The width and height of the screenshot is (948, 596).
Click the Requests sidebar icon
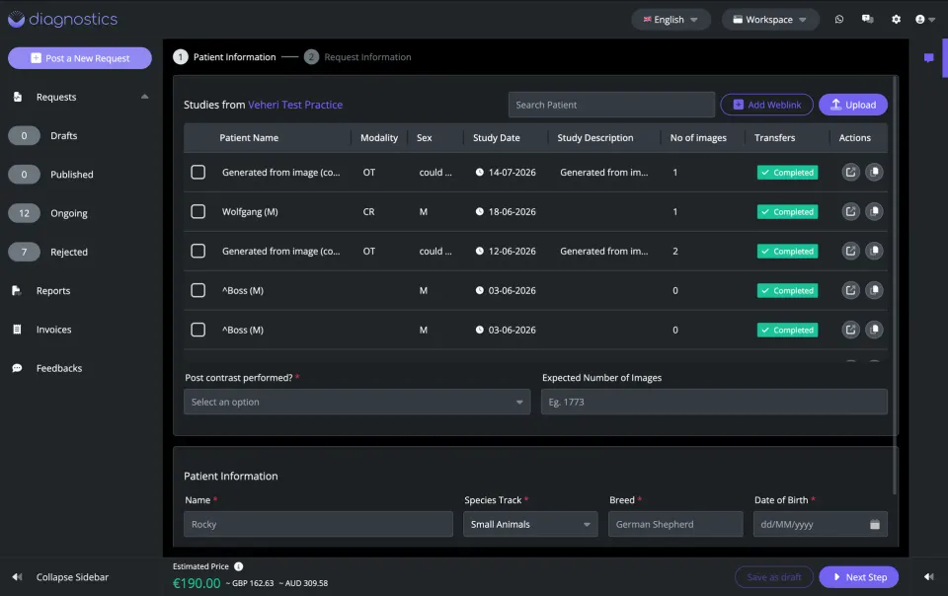tap(18, 97)
